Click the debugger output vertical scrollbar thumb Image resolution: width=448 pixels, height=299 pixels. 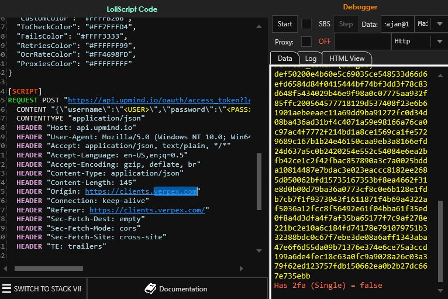pos(440,241)
